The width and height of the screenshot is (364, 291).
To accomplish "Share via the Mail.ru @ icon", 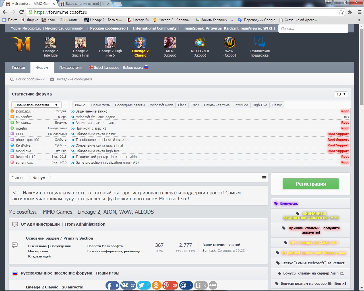I will [186, 285].
